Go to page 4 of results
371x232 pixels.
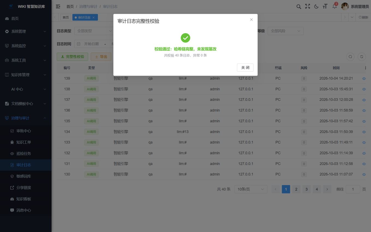317,189
